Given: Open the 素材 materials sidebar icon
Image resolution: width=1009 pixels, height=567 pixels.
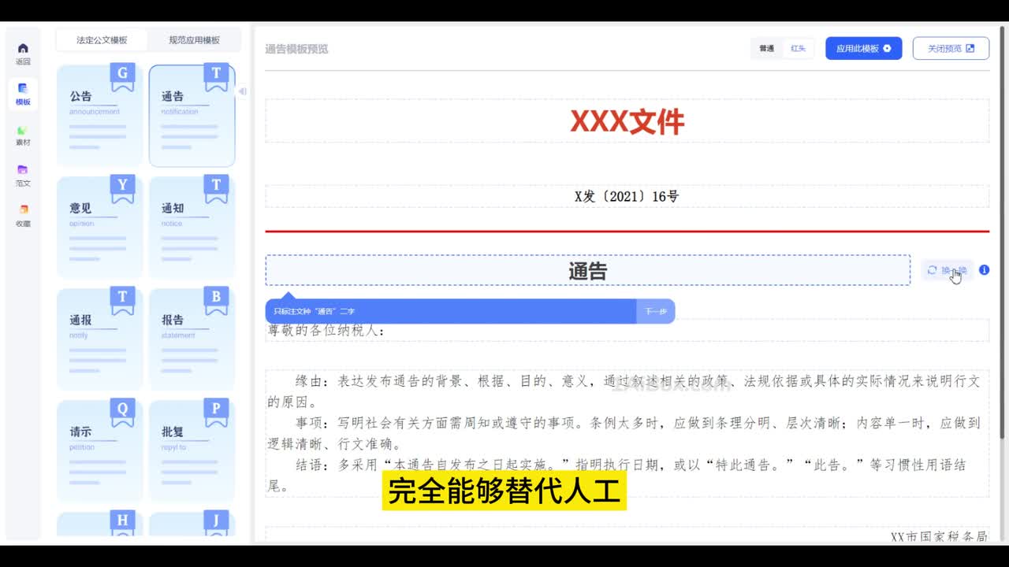Looking at the screenshot, I should point(23,135).
